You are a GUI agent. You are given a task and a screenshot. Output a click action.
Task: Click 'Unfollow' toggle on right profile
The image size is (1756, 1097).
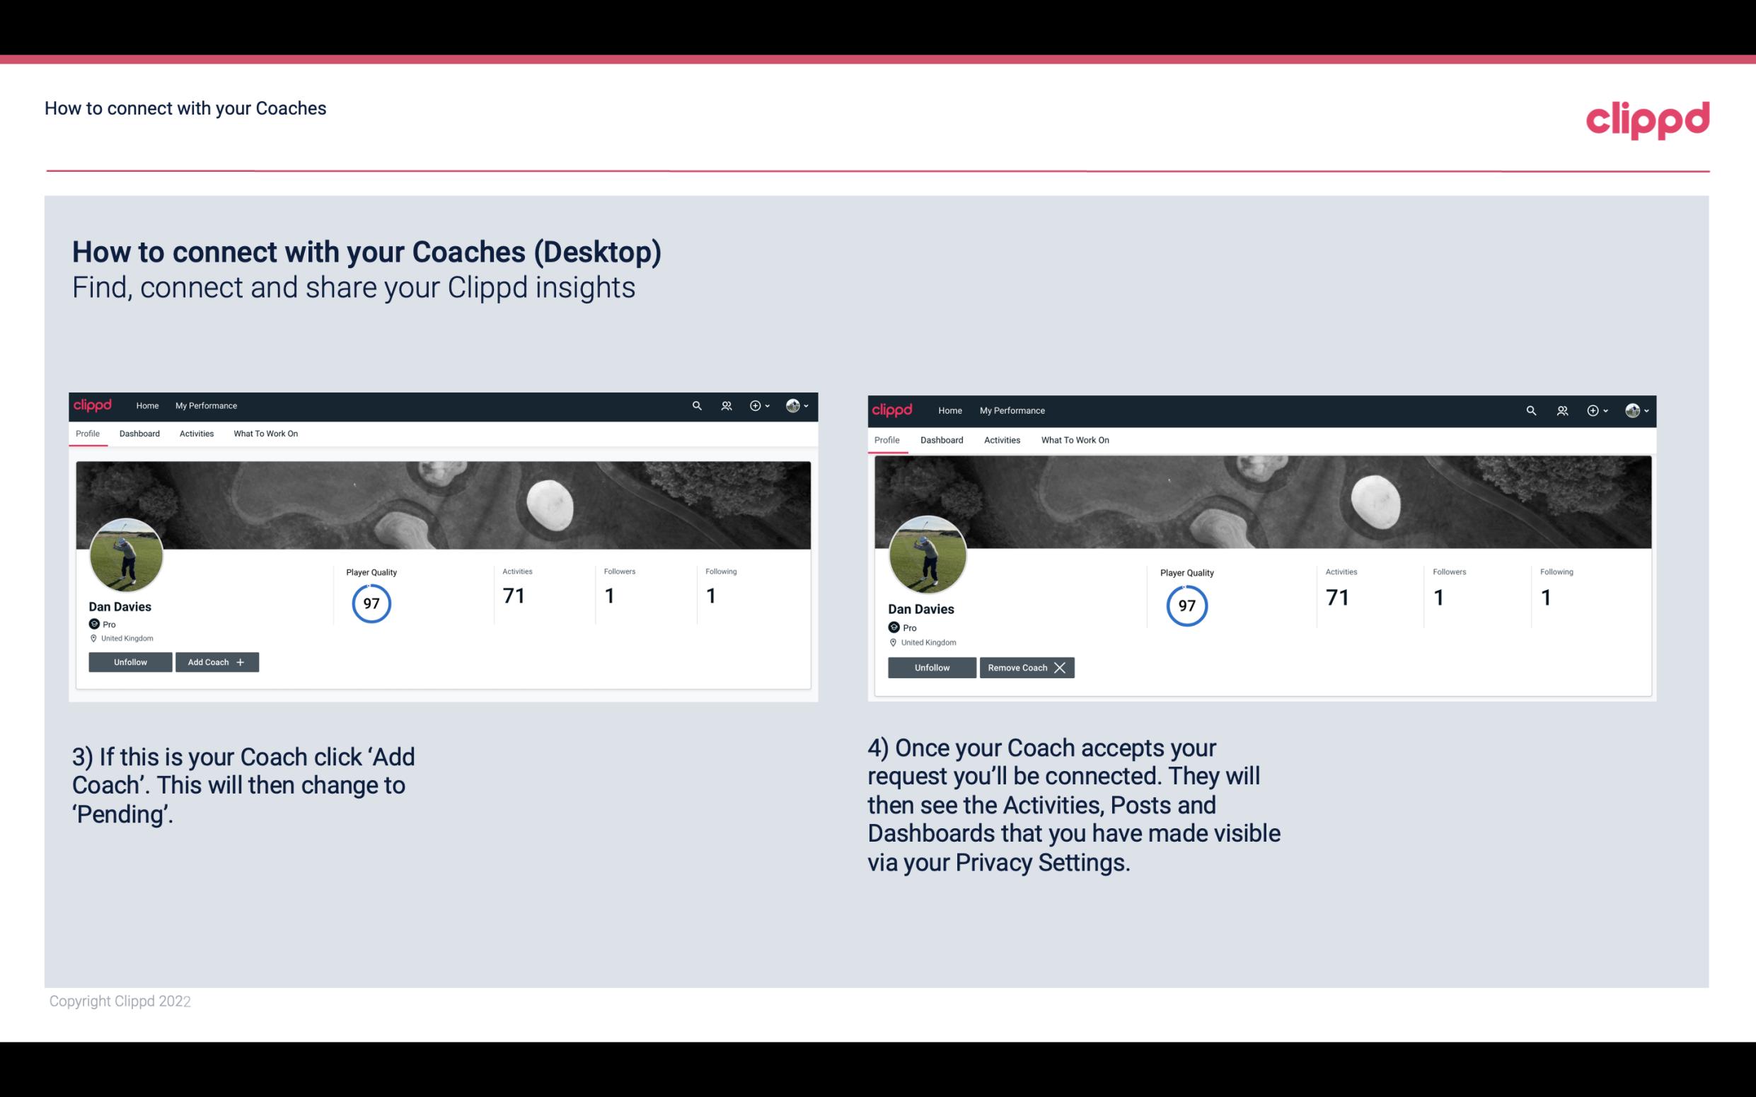[930, 667]
